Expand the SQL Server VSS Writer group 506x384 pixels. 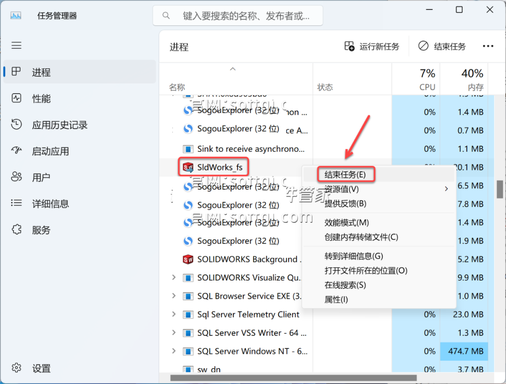[x=174, y=332]
